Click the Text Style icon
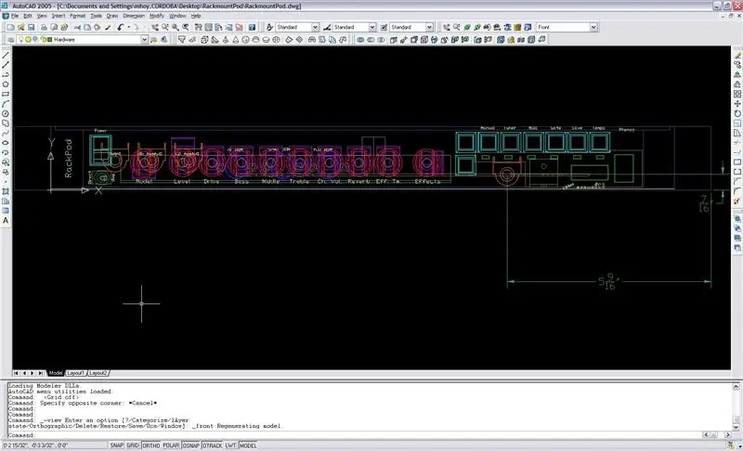 [x=269, y=28]
